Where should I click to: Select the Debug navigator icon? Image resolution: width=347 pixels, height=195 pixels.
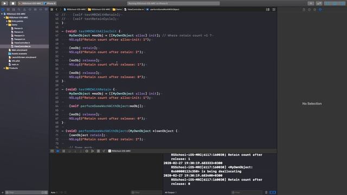(35, 10)
